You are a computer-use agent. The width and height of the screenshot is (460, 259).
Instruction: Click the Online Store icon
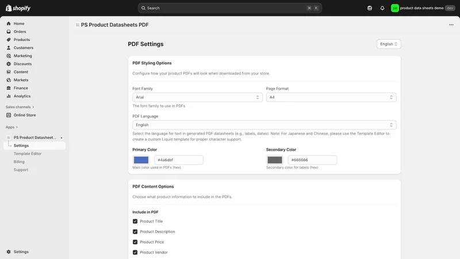9,115
